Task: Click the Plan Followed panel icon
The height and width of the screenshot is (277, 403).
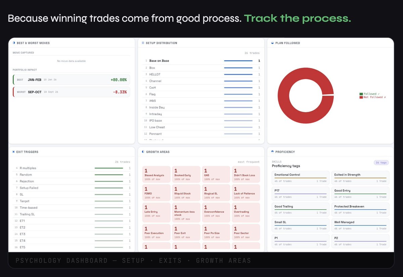Action: [272, 43]
